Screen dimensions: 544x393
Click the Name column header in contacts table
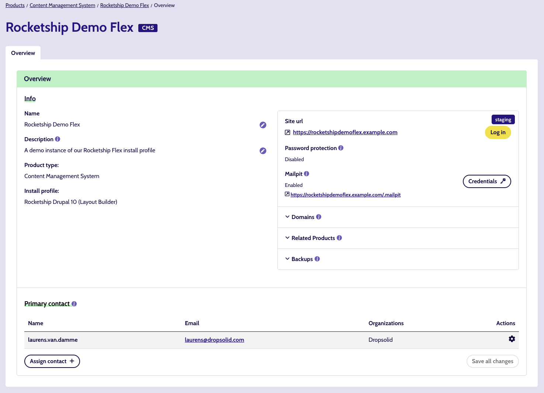35,323
